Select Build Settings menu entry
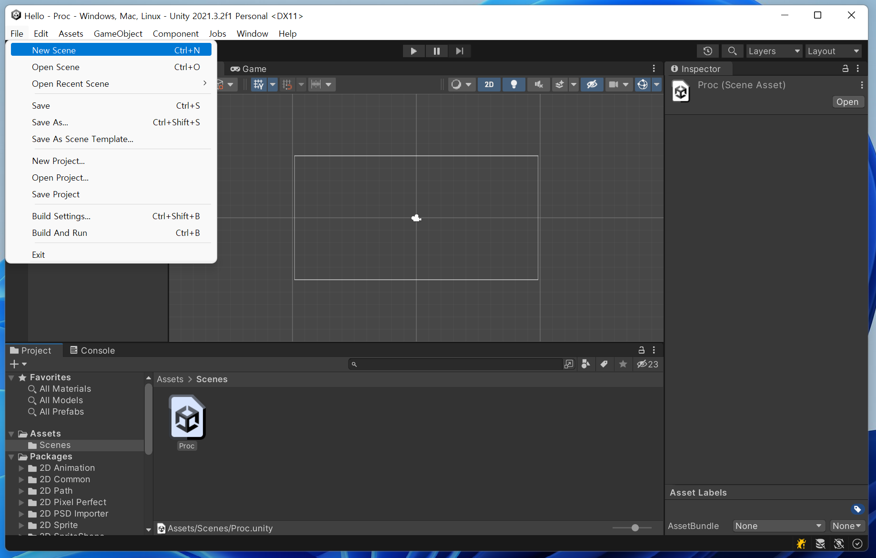This screenshot has width=876, height=558. point(111,216)
